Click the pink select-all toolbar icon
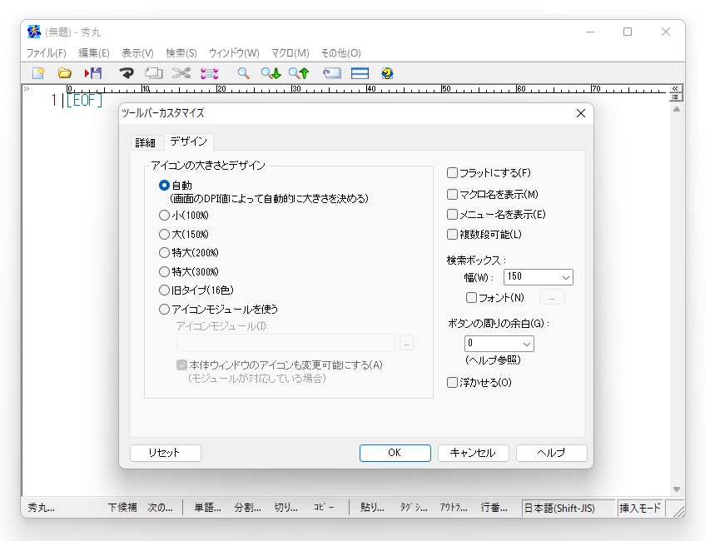 pos(209,73)
